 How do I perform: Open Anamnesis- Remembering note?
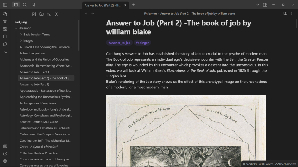[x=46, y=66]
